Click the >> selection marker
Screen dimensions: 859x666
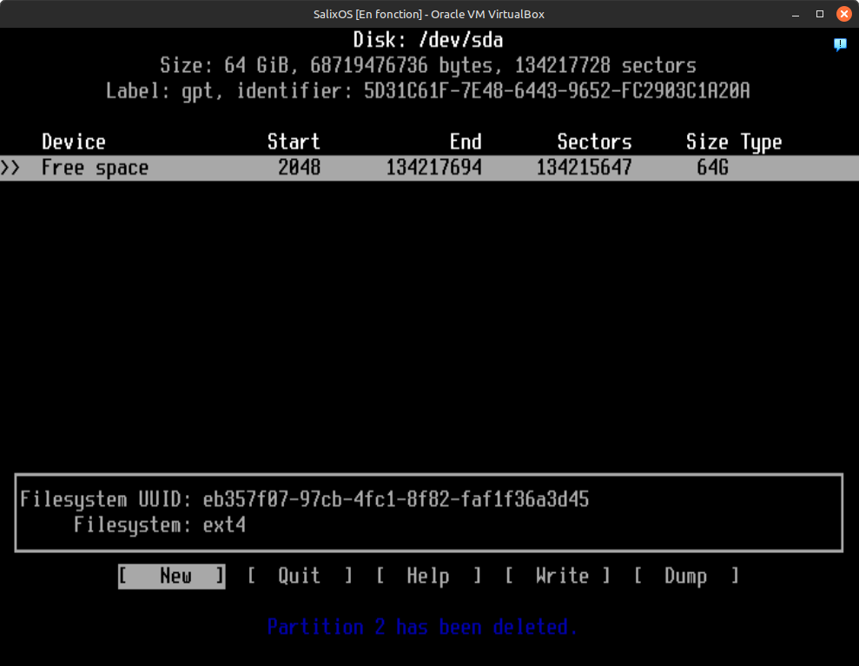coord(10,168)
